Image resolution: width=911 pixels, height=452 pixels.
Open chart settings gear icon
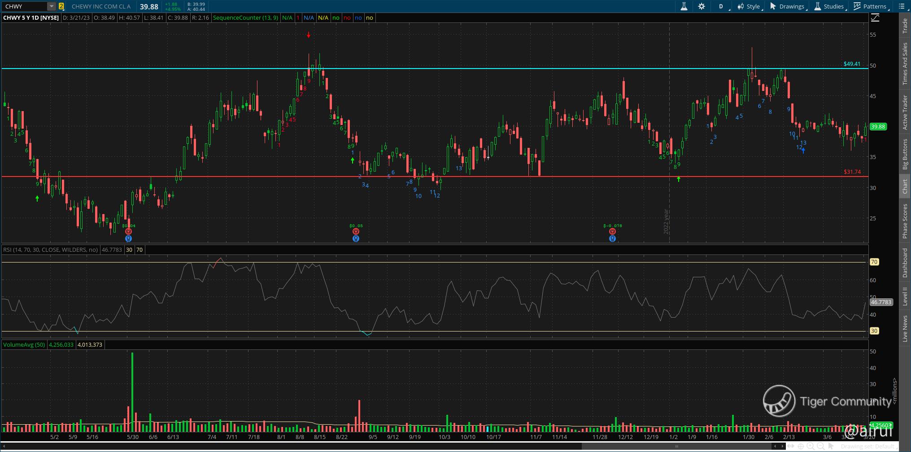pyautogui.click(x=702, y=6)
